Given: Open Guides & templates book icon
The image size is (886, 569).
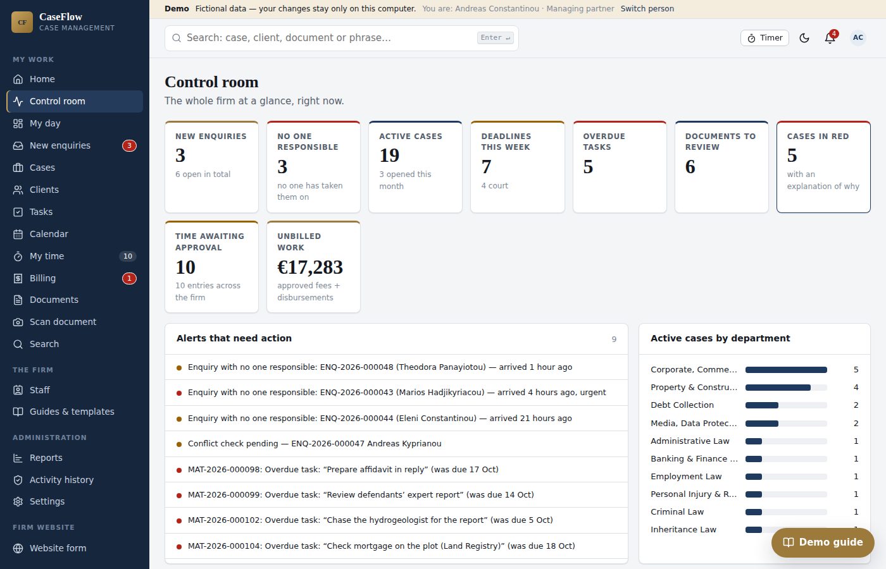Looking at the screenshot, I should [x=18, y=412].
